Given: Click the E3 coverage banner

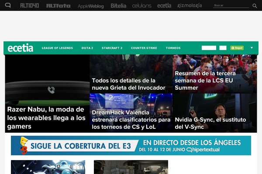Looking at the screenshot, I should tap(131, 146).
